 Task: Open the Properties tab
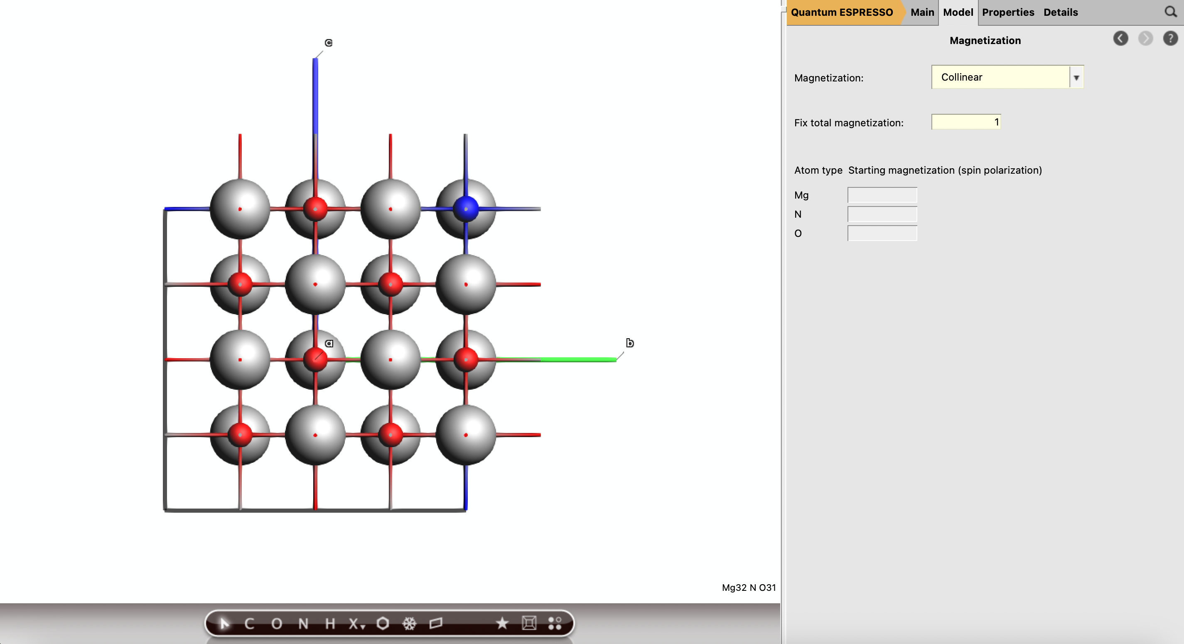coord(1007,12)
